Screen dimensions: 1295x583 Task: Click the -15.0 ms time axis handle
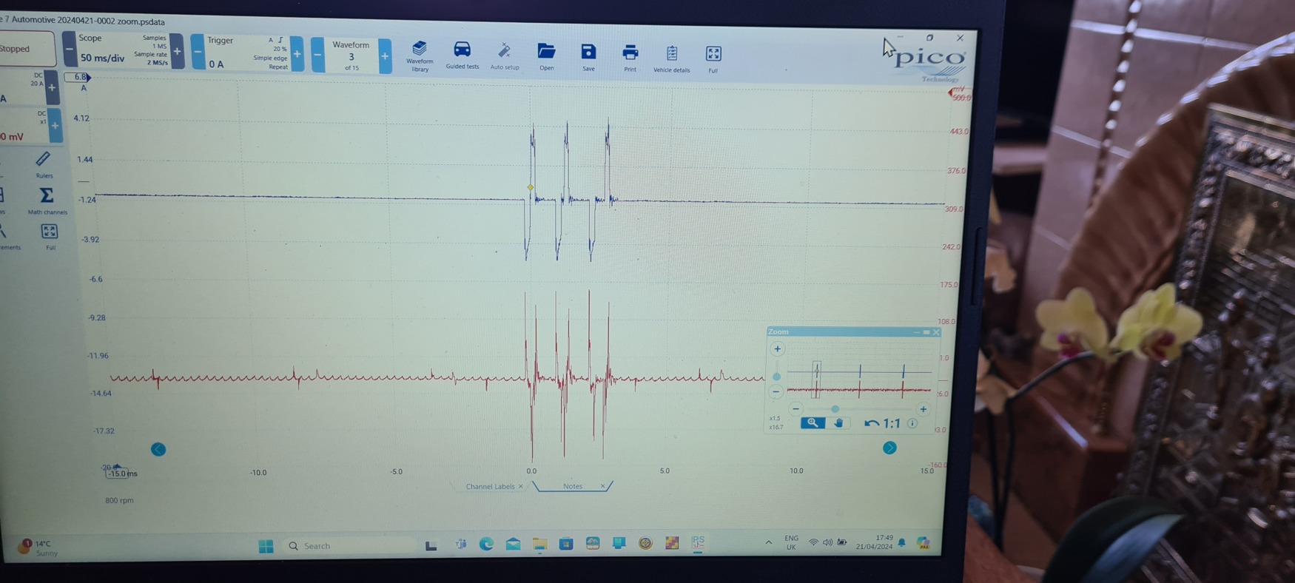tap(121, 473)
